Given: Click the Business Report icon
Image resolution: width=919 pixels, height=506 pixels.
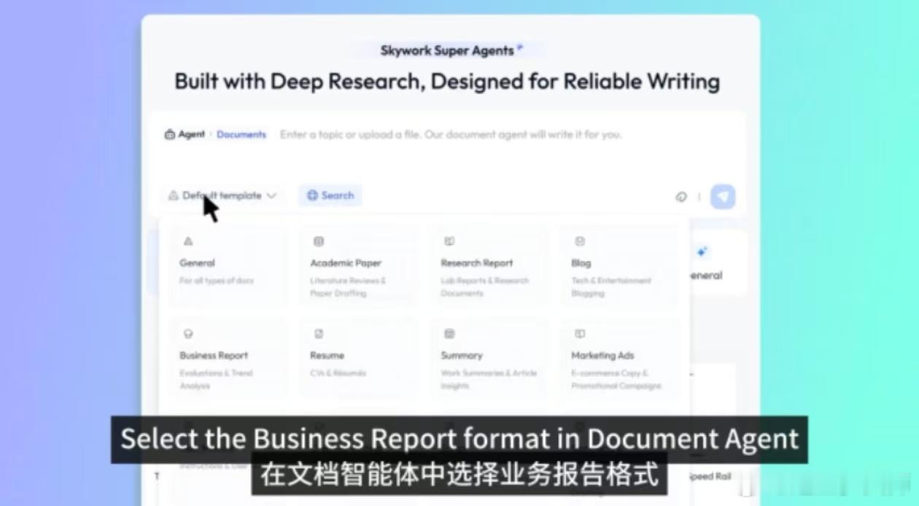Looking at the screenshot, I should click(188, 334).
